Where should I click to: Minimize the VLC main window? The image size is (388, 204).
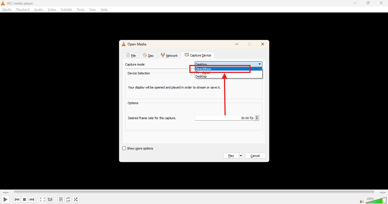pos(355,3)
